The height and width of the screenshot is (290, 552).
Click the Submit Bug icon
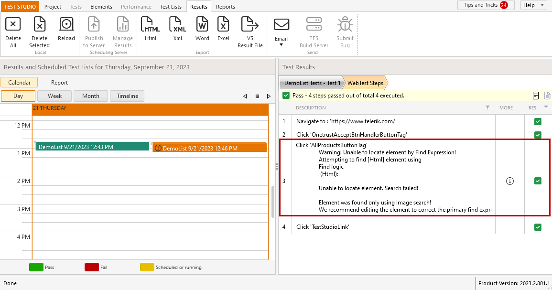(x=345, y=24)
